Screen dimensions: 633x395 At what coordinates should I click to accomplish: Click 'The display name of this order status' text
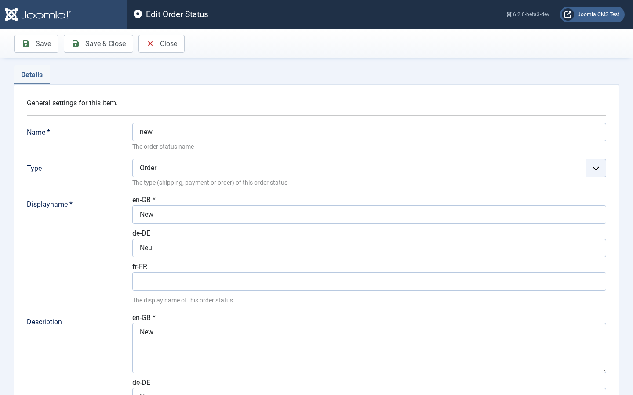click(x=182, y=300)
